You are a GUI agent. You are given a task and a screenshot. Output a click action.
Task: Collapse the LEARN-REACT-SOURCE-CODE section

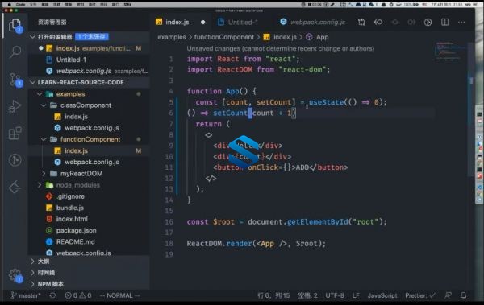point(33,82)
